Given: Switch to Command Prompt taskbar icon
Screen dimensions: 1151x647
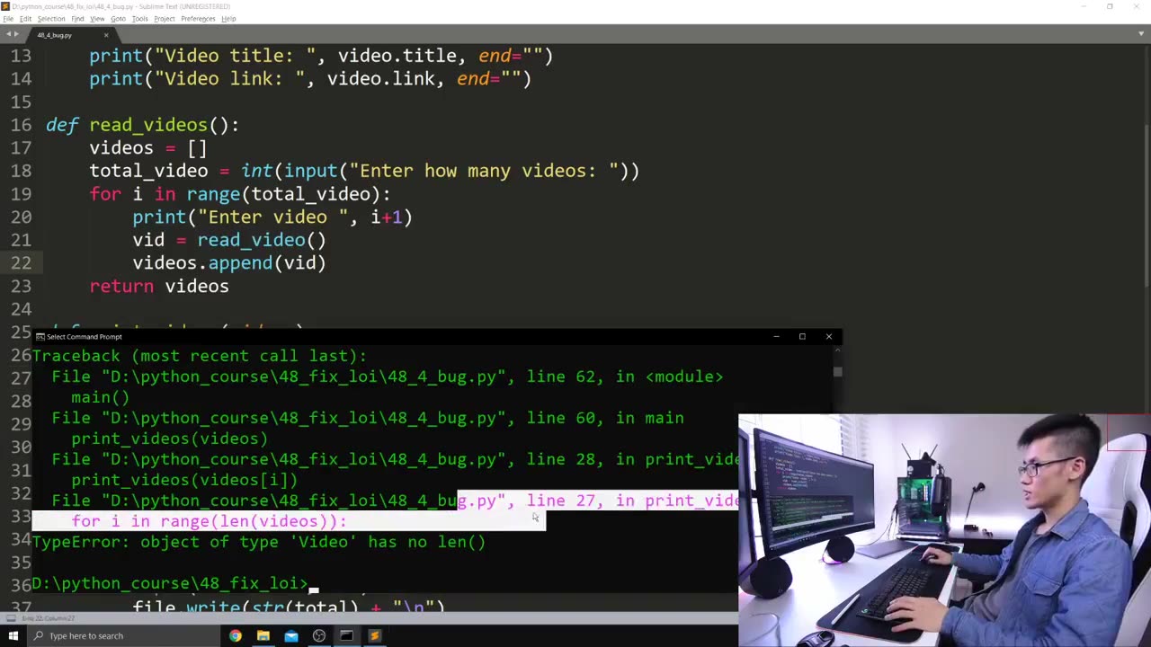Looking at the screenshot, I should [346, 635].
